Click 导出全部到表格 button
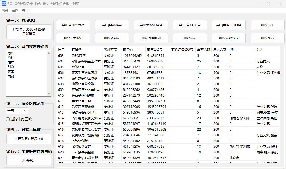 pyautogui.click(x=73, y=25)
